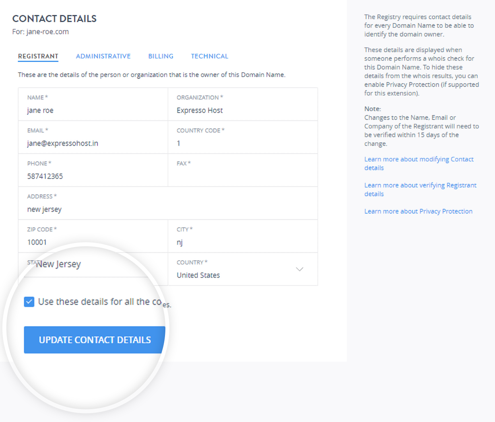Click the Zip Code field
The height and width of the screenshot is (422, 495).
pos(93,242)
